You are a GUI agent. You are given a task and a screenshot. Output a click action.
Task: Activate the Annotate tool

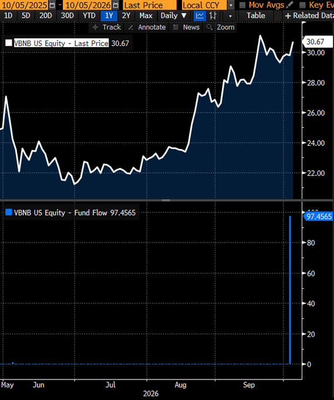[147, 27]
